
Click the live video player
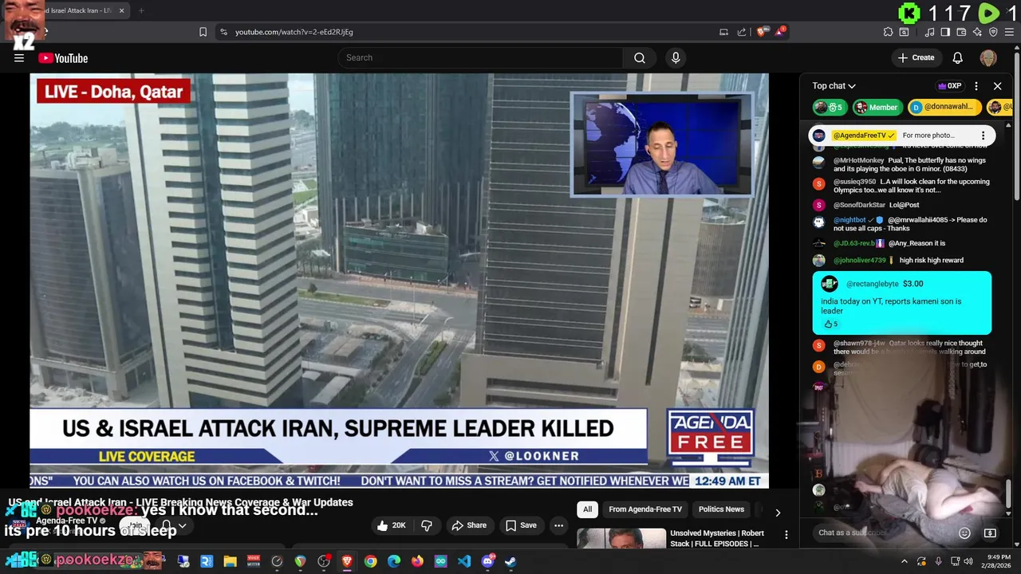(400, 281)
